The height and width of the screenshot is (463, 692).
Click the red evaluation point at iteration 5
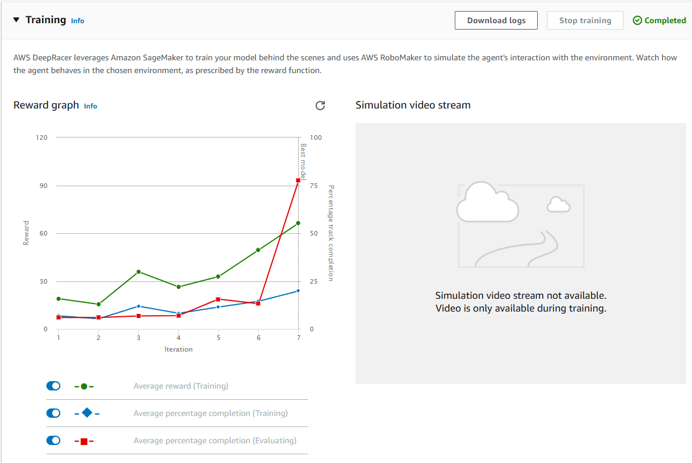point(219,300)
